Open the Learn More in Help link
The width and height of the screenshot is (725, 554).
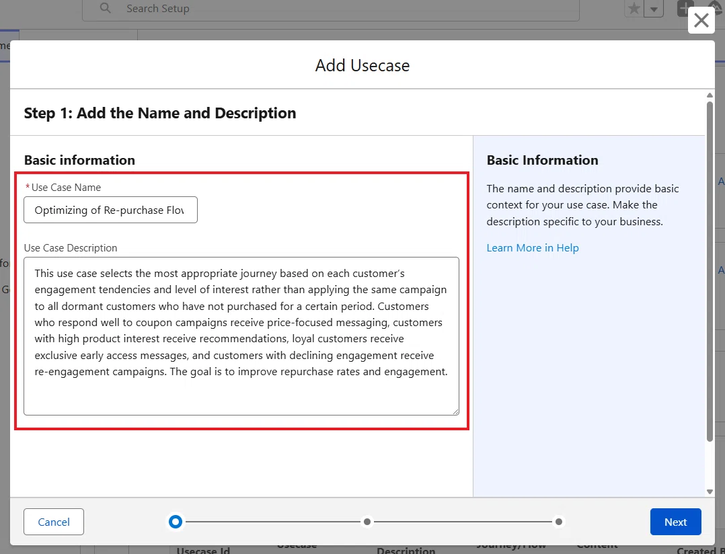click(x=532, y=247)
